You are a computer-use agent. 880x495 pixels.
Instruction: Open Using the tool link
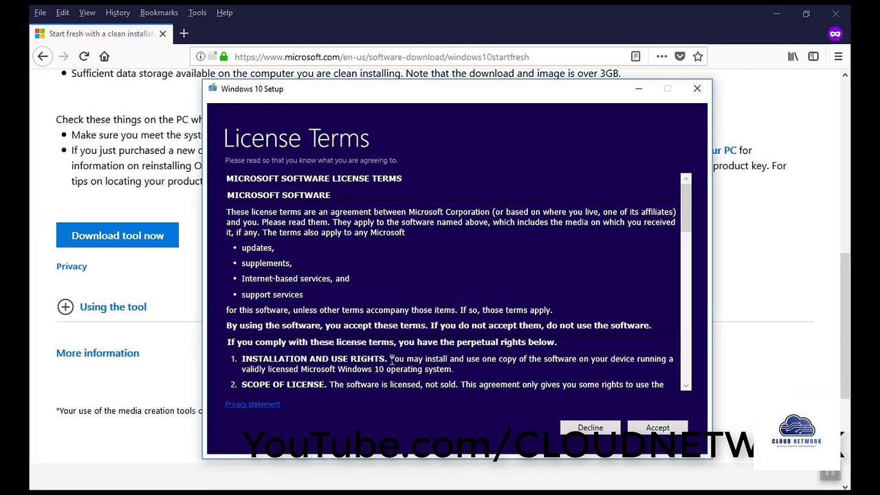[113, 307]
